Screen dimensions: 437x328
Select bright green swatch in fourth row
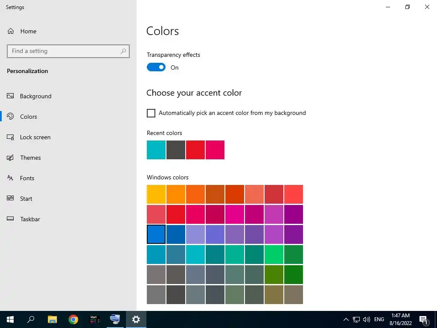(x=274, y=255)
